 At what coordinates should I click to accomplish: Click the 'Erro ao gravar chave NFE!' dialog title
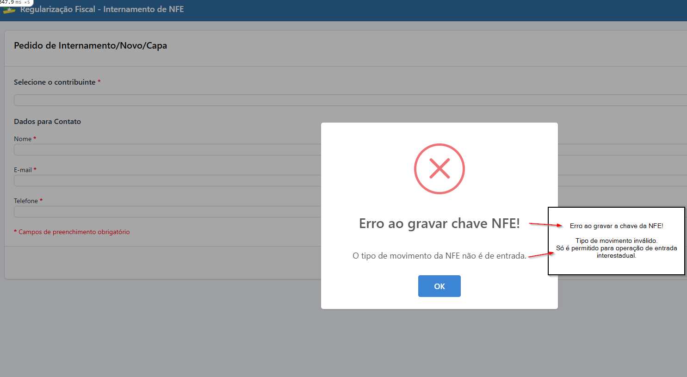point(439,223)
